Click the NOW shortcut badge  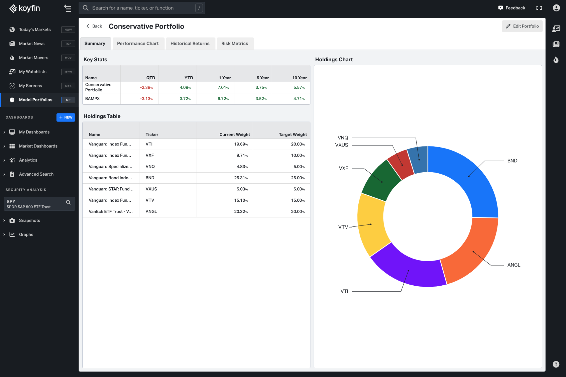click(x=68, y=29)
